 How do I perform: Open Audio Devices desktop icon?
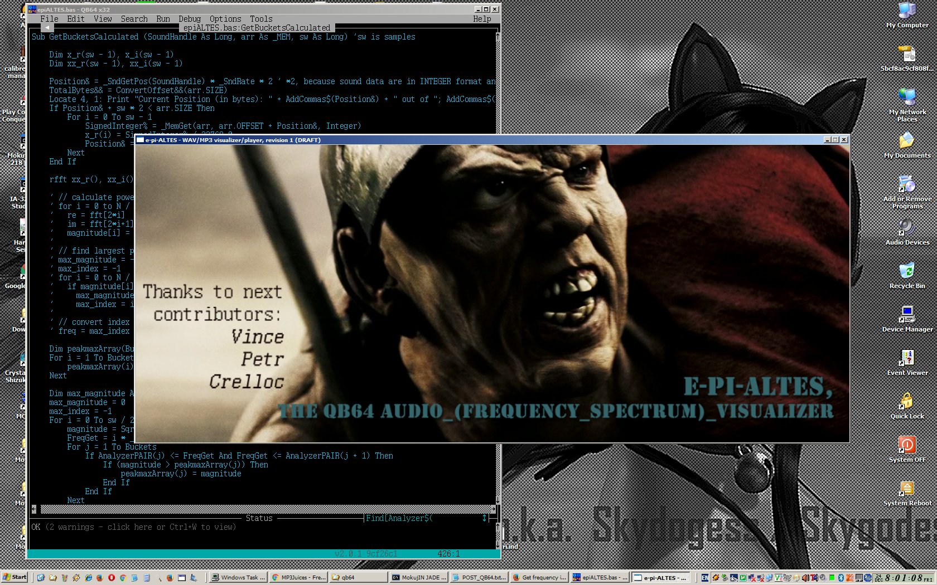tap(907, 232)
